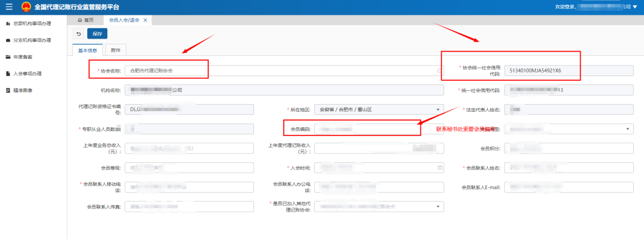Click the 保存 save button

point(98,33)
